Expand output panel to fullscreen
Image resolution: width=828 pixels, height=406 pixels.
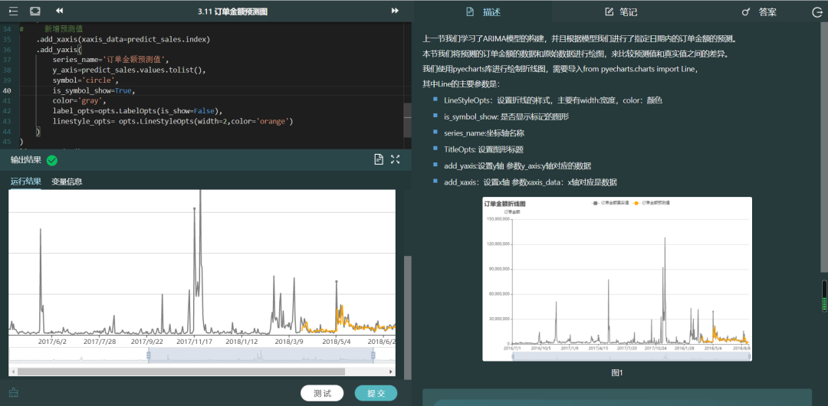pyautogui.click(x=395, y=159)
